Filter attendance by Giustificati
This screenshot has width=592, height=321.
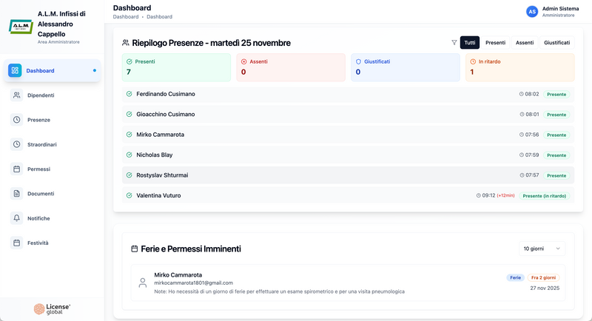(556, 43)
